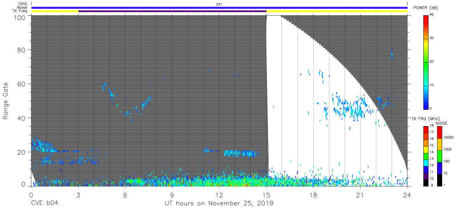Click the 12 label on UT hours axis
The image size is (458, 211).
coord(219,195)
